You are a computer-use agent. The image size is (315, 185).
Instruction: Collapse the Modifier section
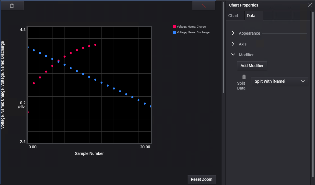[x=233, y=55]
